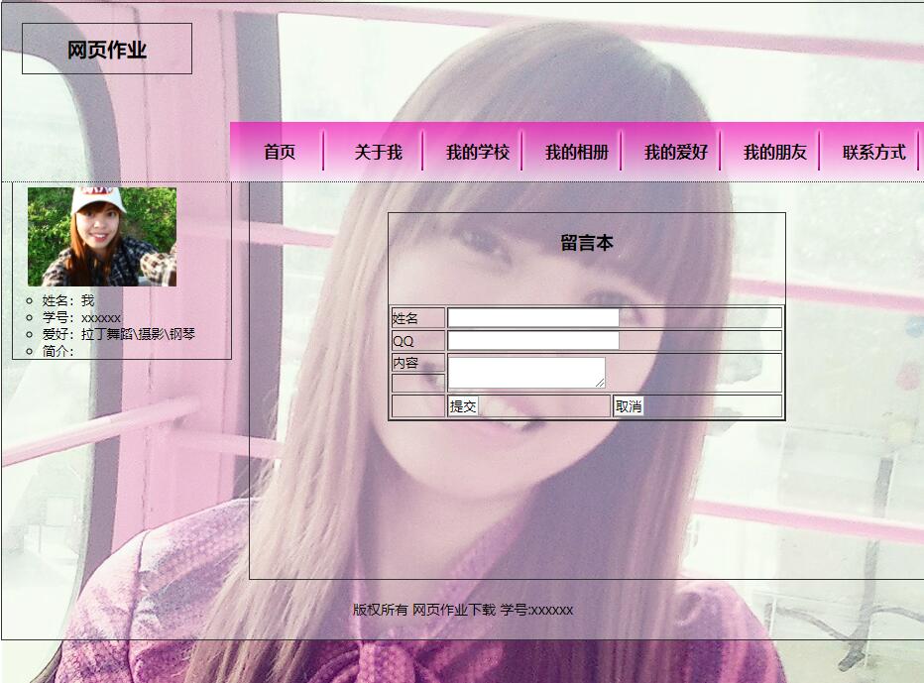Open the 我的相册 menu item
The height and width of the screenshot is (683, 924).
point(576,152)
